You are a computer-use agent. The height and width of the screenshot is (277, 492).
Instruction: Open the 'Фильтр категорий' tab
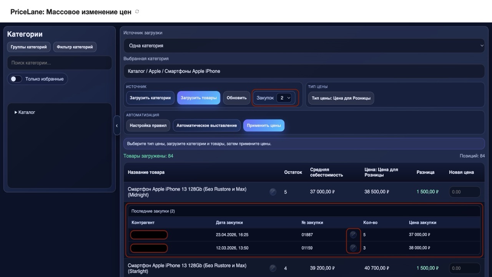coord(75,47)
